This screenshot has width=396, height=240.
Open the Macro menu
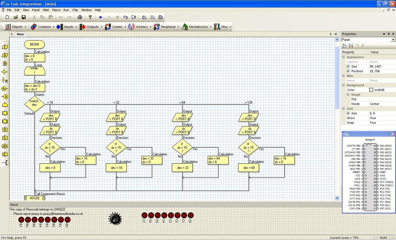pyautogui.click(x=56, y=10)
